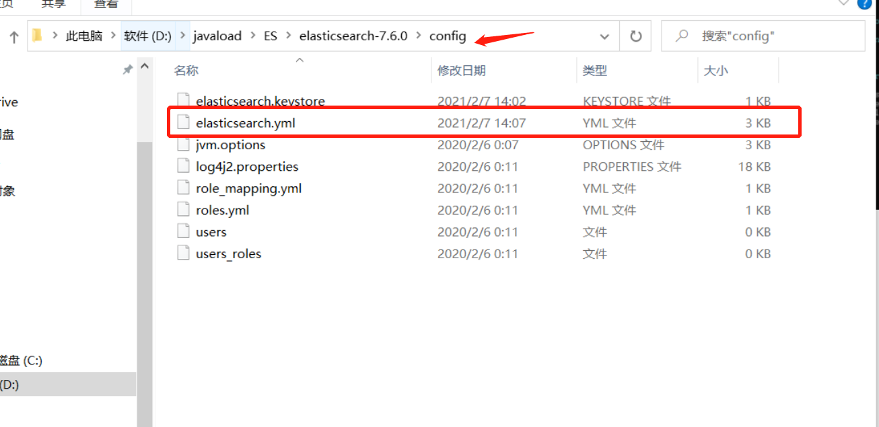This screenshot has width=879, height=427.
Task: Click the KEYSTORE 文件 type cell
Action: pyautogui.click(x=627, y=102)
